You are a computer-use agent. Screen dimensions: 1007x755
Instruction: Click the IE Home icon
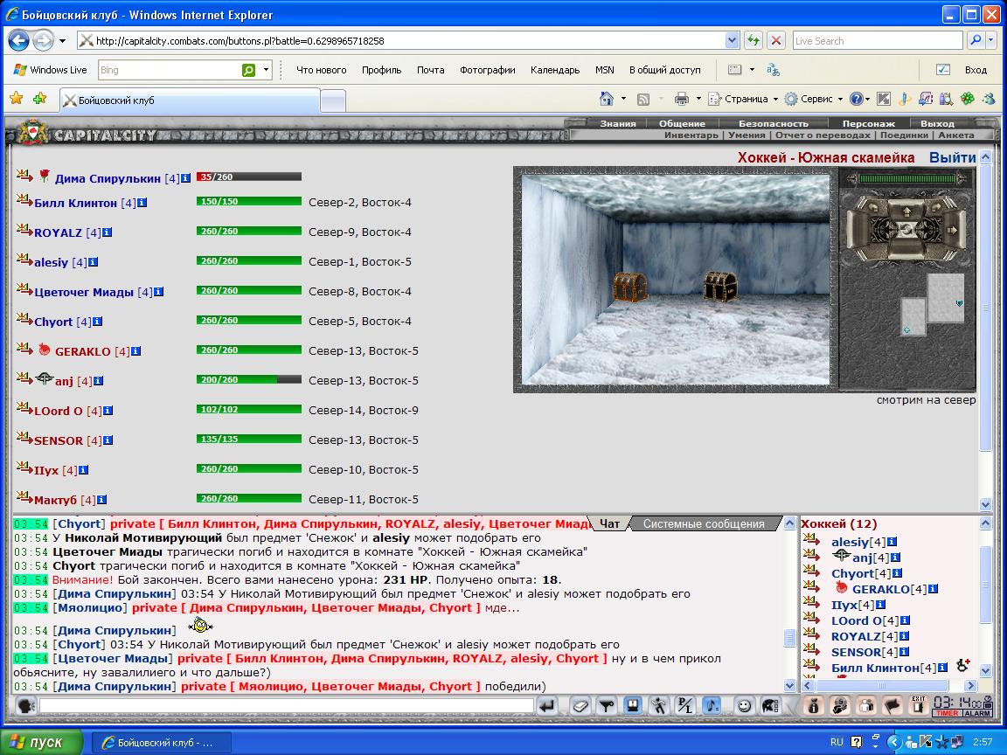(x=607, y=99)
